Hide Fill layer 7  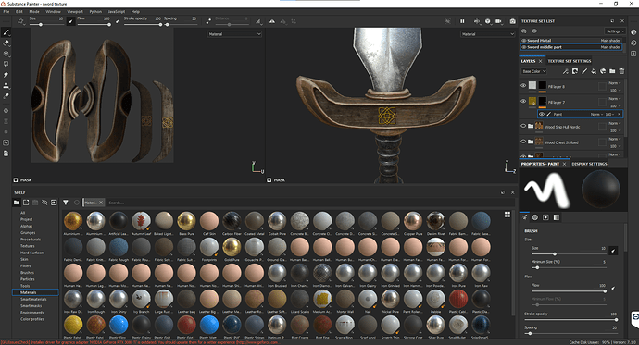(x=523, y=102)
